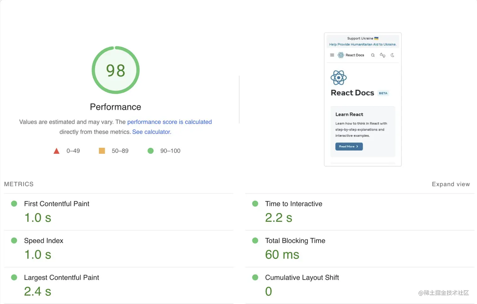Click the dark mode moon icon in preview
This screenshot has width=477, height=304.
pyautogui.click(x=392, y=55)
